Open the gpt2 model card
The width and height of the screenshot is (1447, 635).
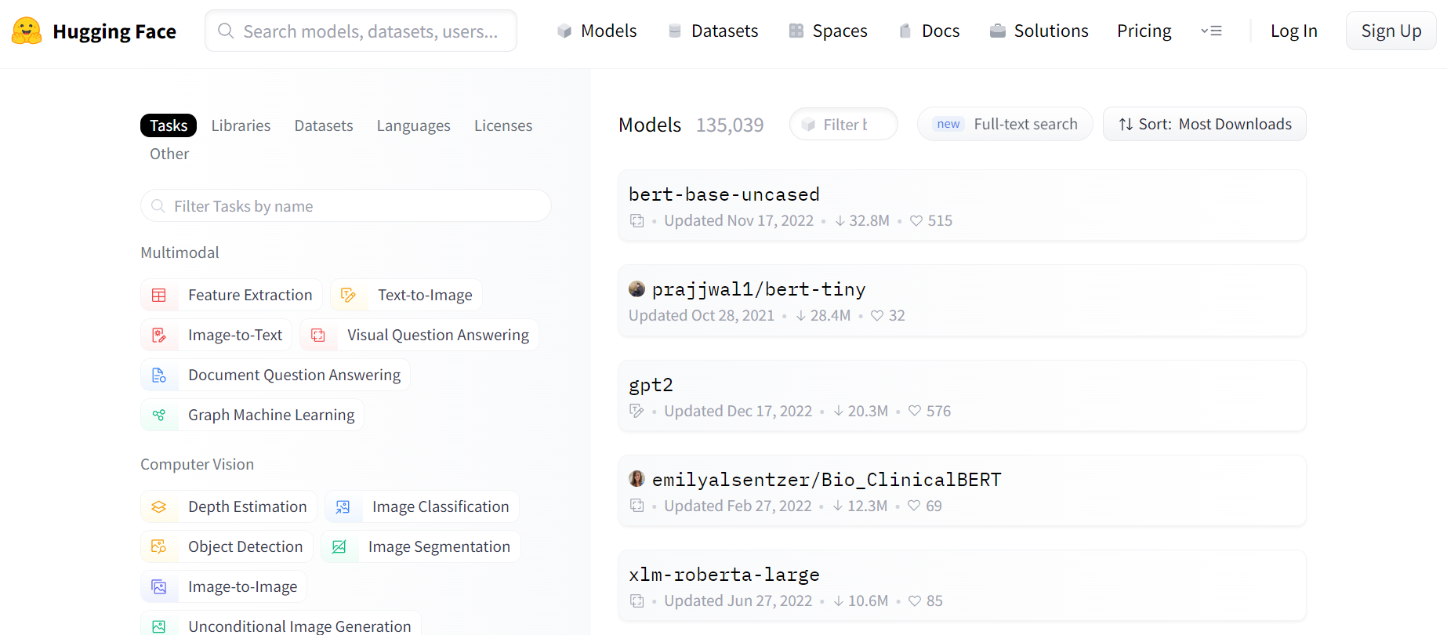963,396
